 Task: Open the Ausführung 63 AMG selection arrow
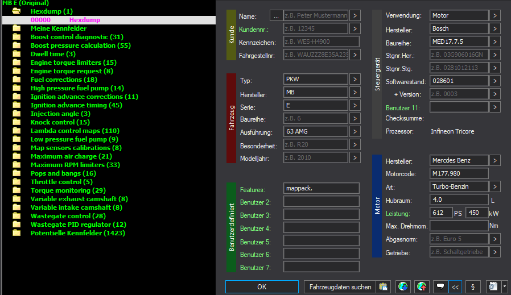[355, 131]
